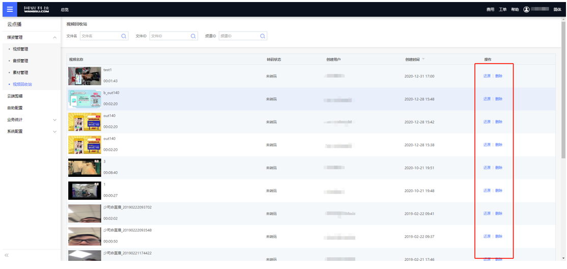Open 云端剪辑 from the sidebar
Image resolution: width=567 pixels, height=269 pixels.
[15, 96]
